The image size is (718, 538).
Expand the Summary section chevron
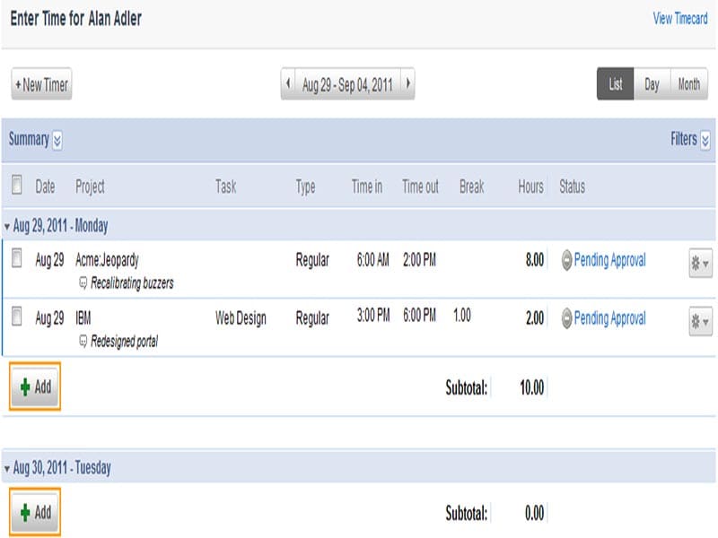57,140
